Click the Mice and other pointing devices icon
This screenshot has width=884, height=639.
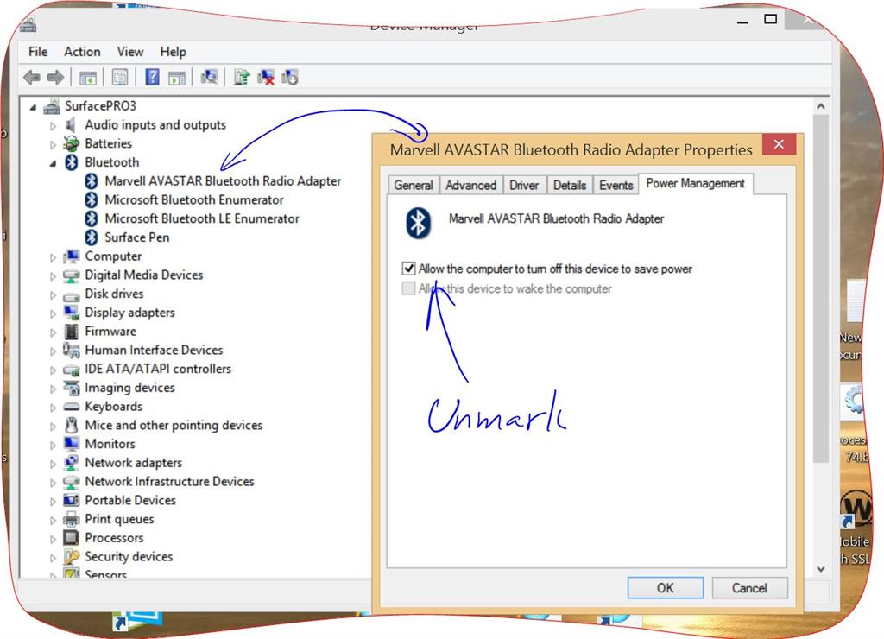click(71, 425)
